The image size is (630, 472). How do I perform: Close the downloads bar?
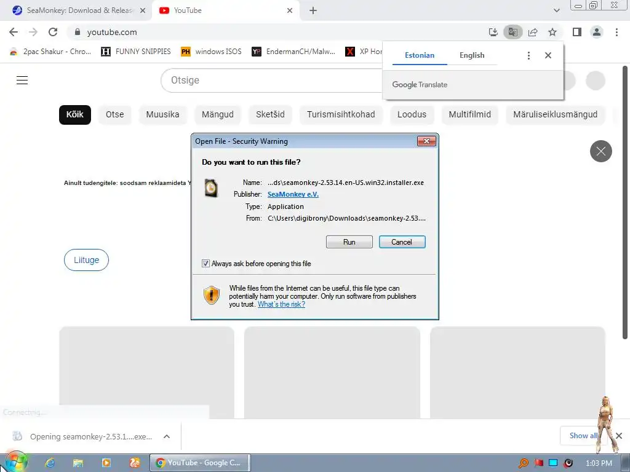pos(619,436)
